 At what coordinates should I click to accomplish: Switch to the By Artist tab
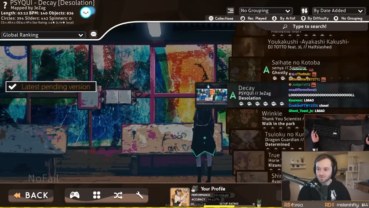click(283, 19)
